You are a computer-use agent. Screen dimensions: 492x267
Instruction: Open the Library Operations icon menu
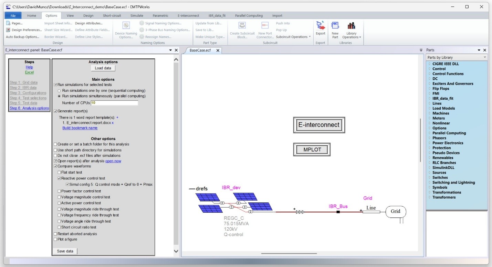tap(351, 26)
